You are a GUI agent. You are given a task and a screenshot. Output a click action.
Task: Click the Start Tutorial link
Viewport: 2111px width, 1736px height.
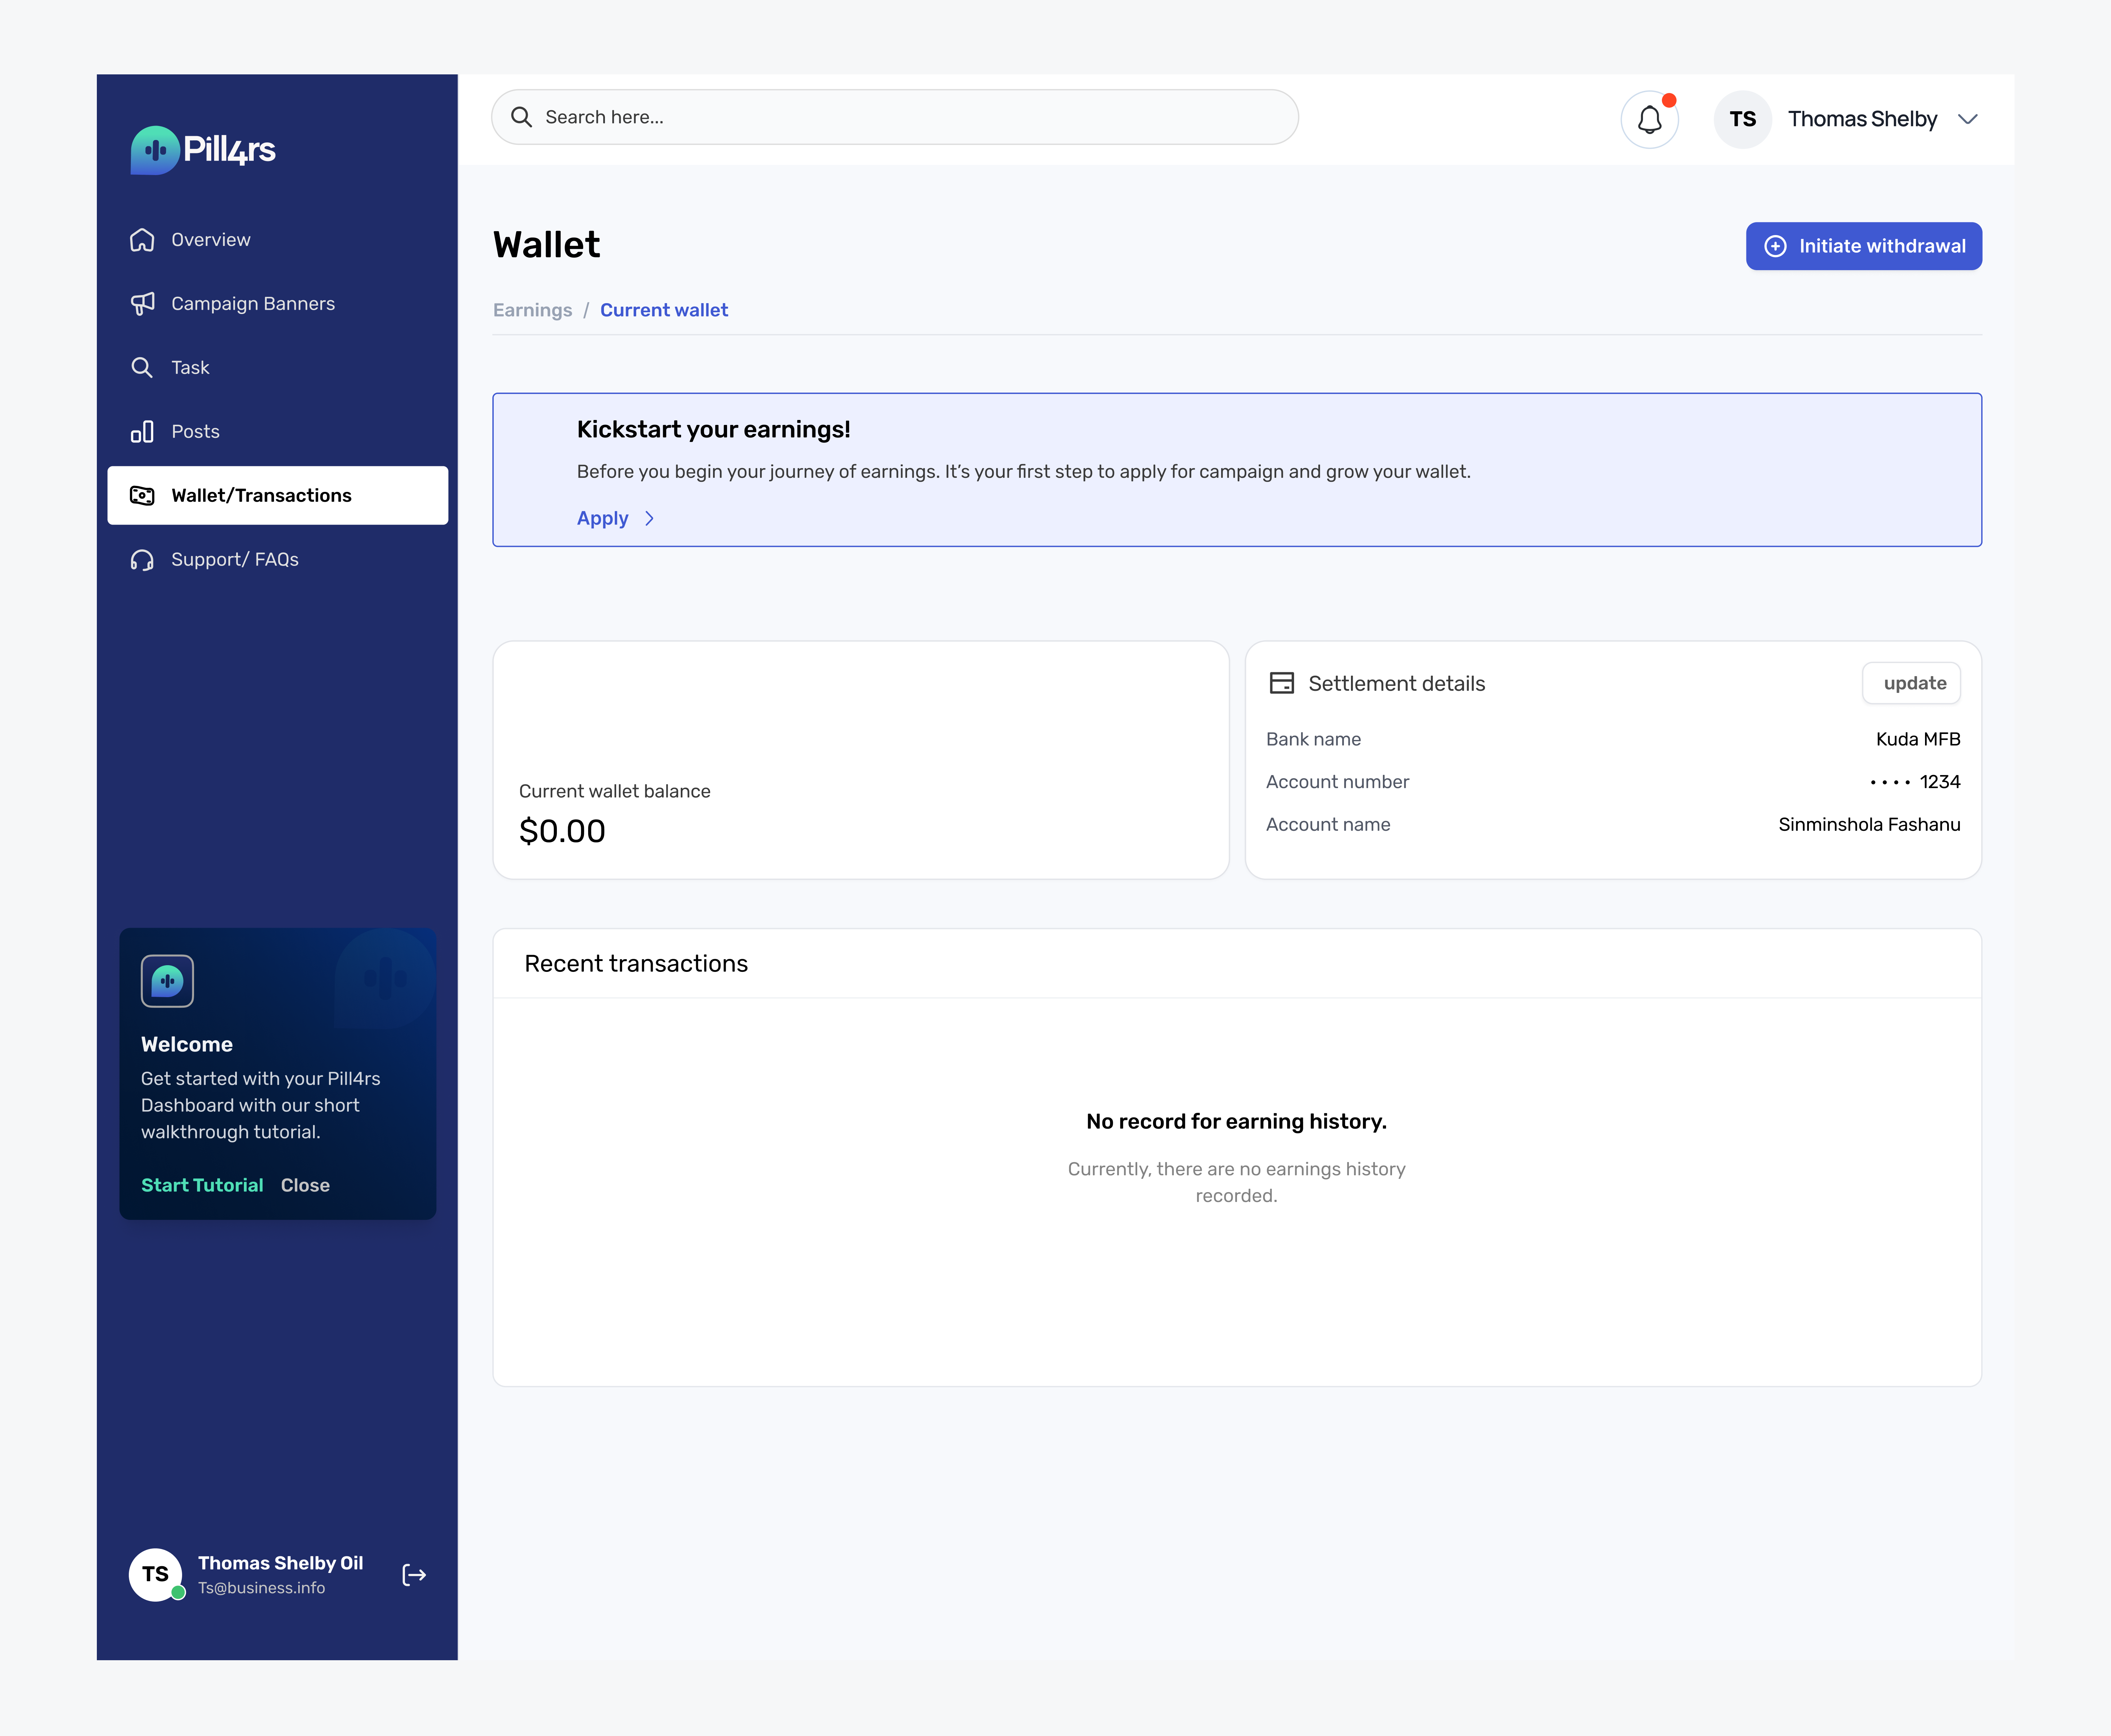202,1185
